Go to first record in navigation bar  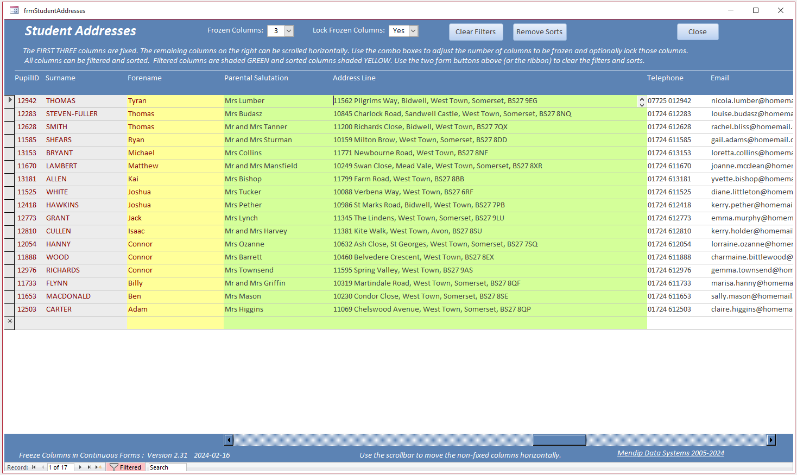pos(34,467)
